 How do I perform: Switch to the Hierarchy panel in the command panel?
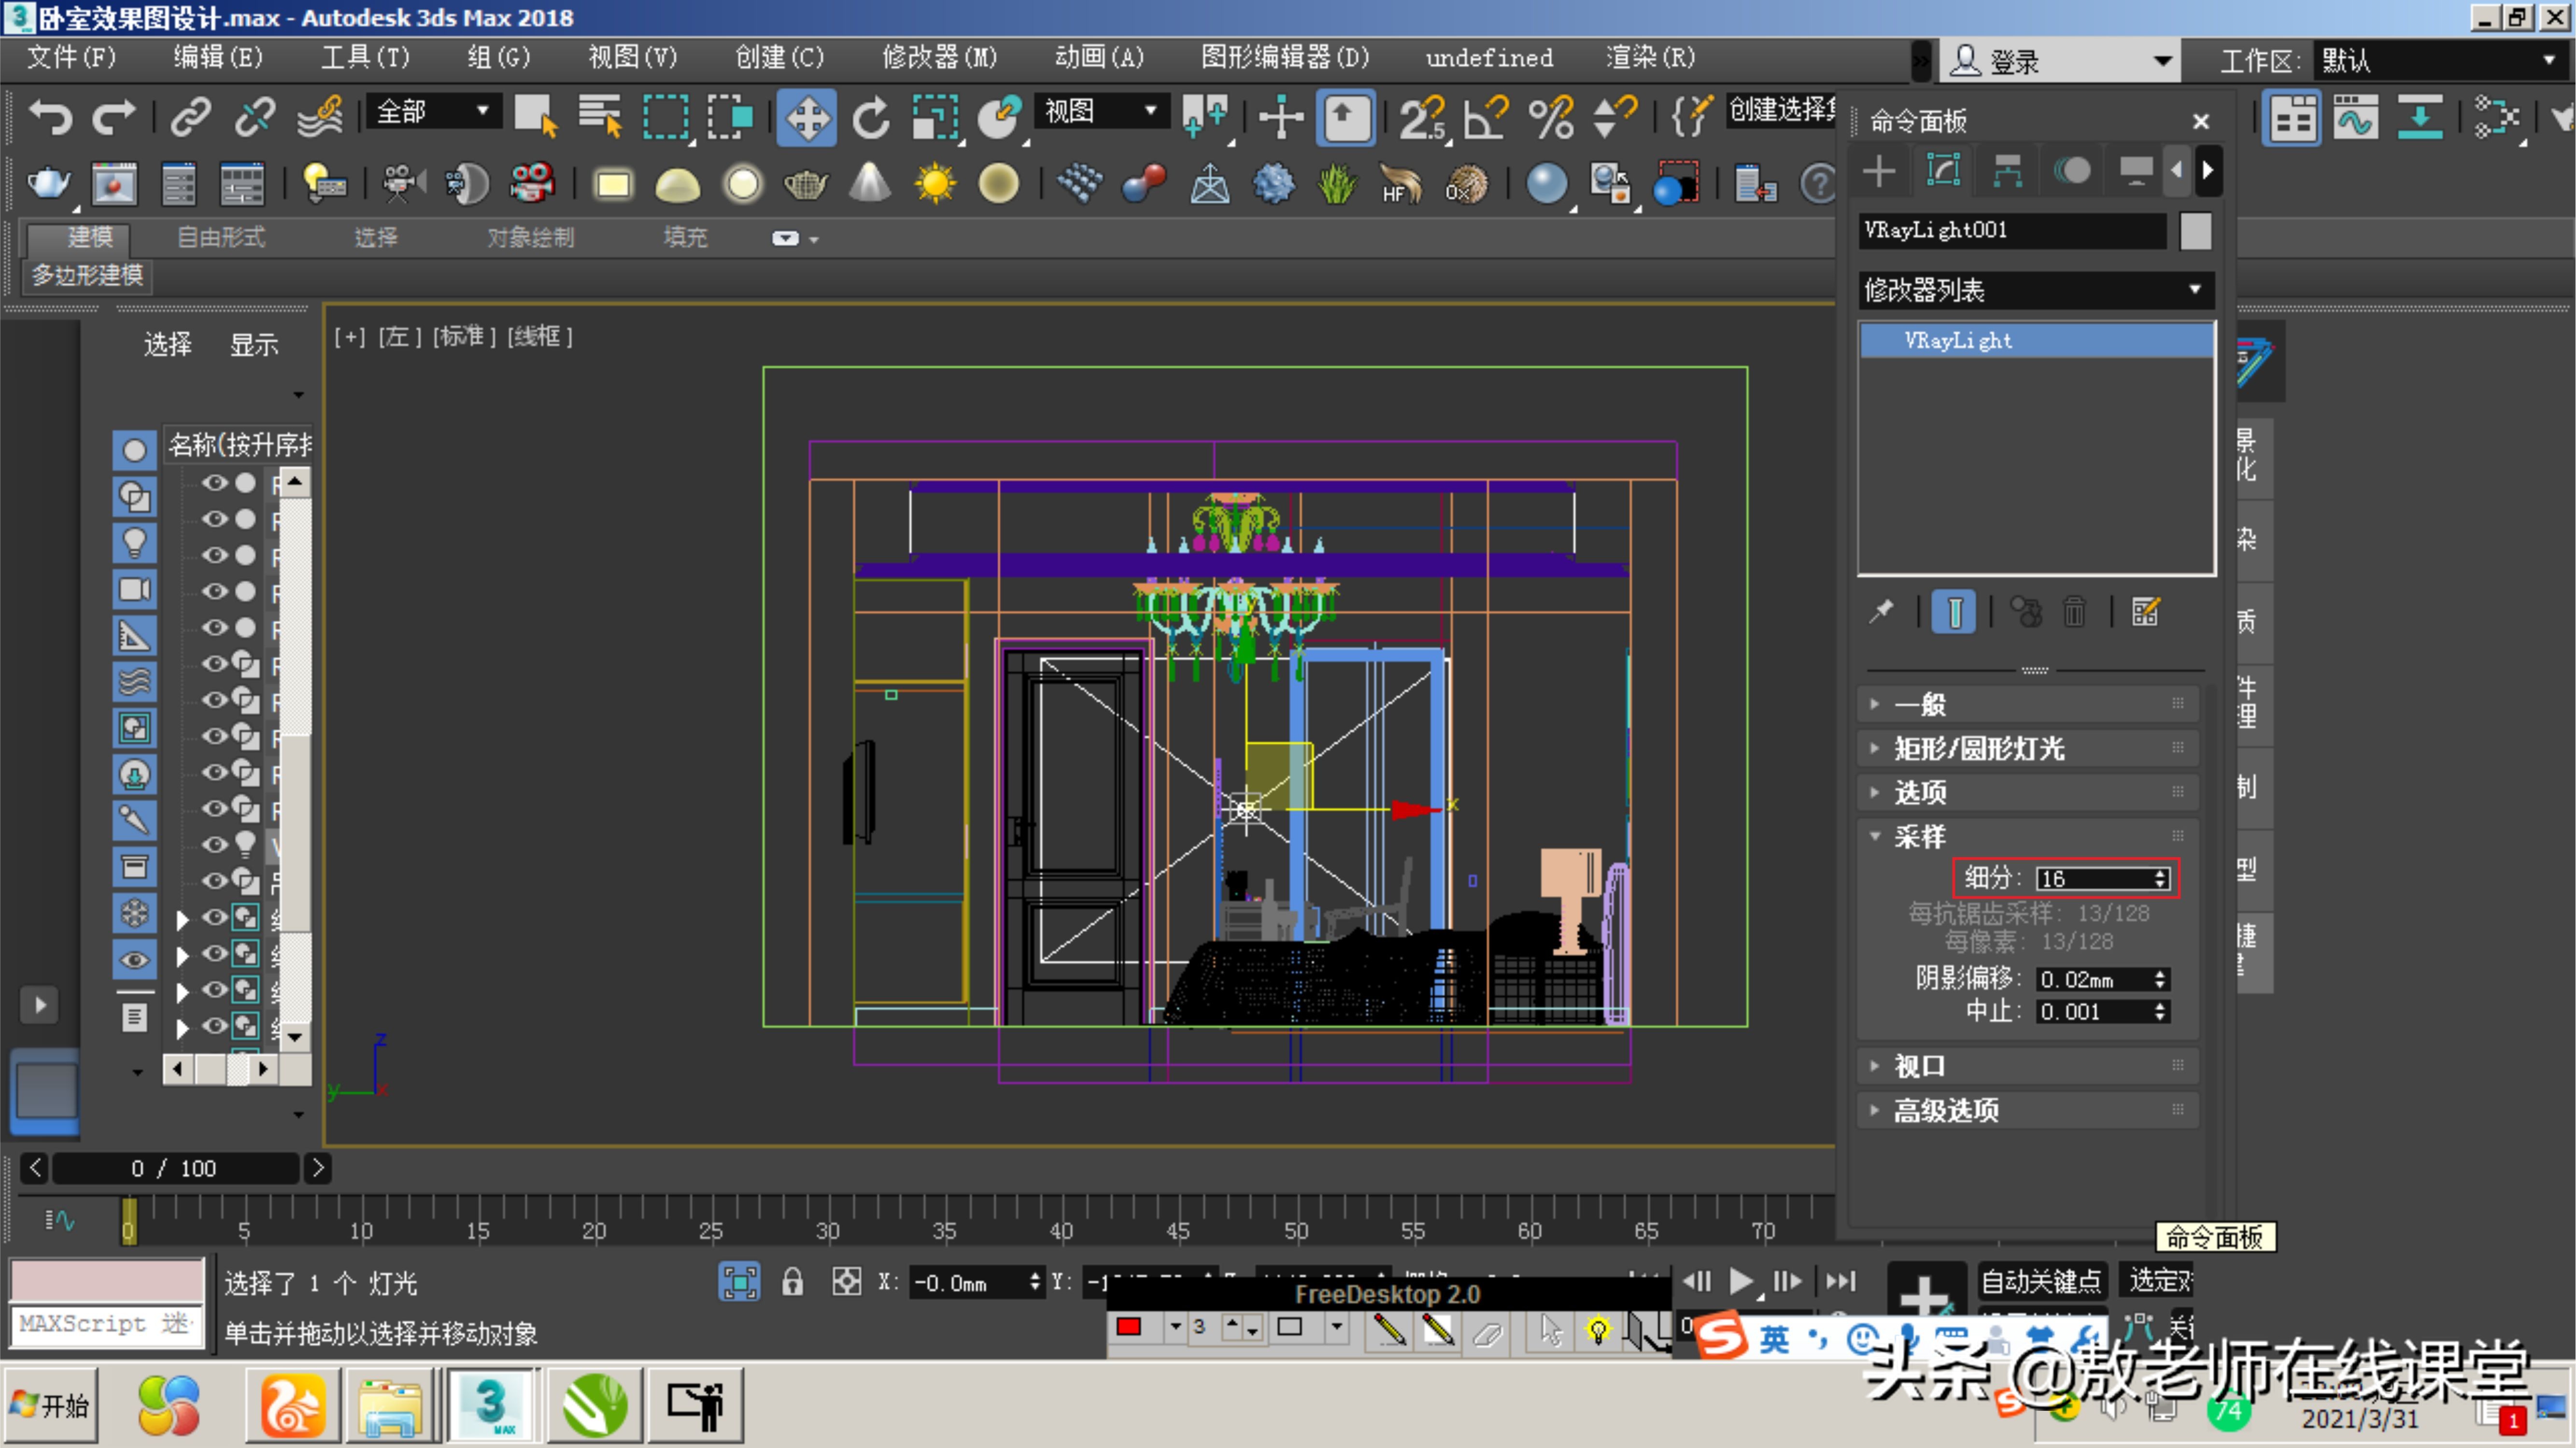tap(2008, 170)
